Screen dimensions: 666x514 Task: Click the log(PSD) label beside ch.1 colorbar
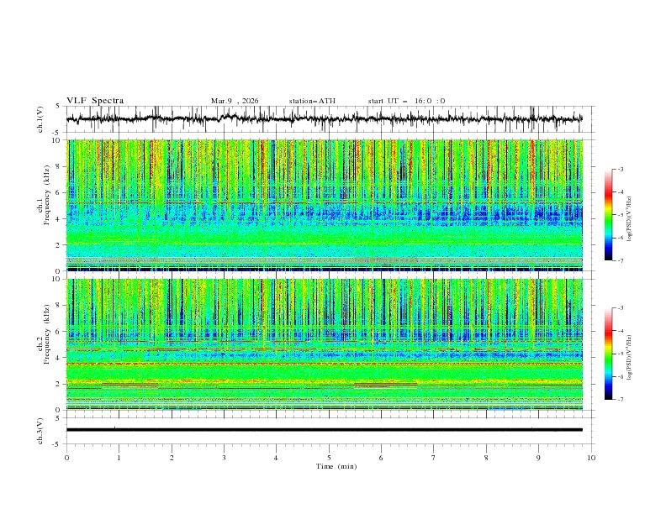point(630,218)
